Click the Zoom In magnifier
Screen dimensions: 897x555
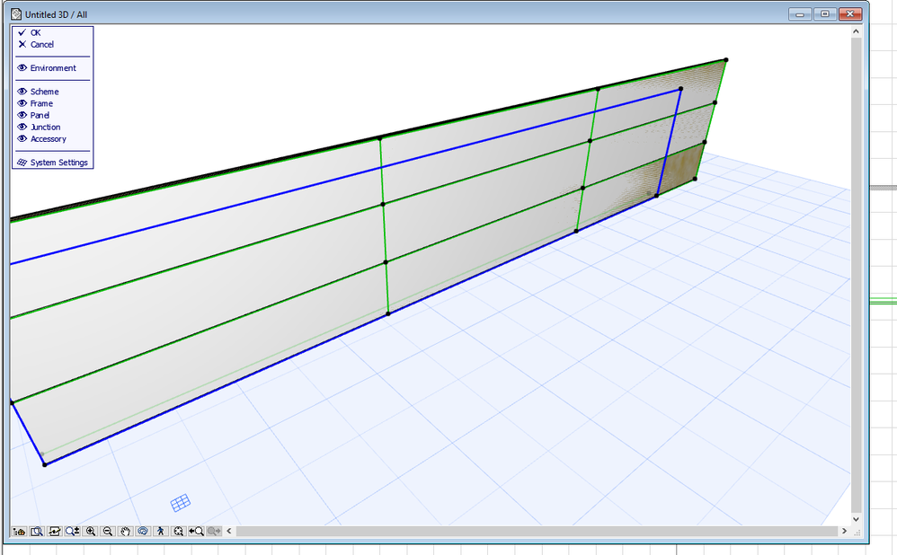pos(91,531)
